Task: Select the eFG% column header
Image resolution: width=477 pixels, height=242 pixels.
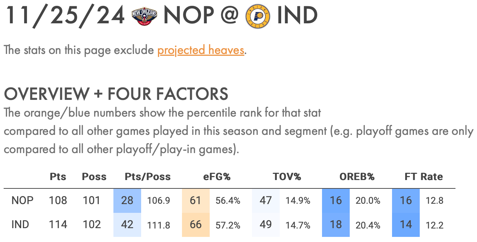Action: click(x=217, y=177)
